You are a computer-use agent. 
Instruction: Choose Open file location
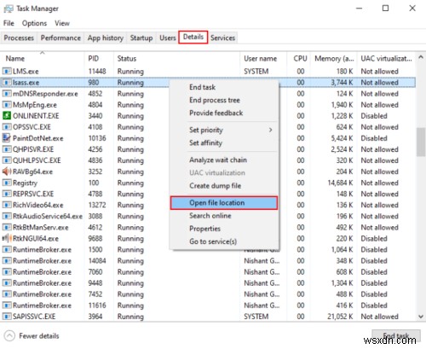224,203
